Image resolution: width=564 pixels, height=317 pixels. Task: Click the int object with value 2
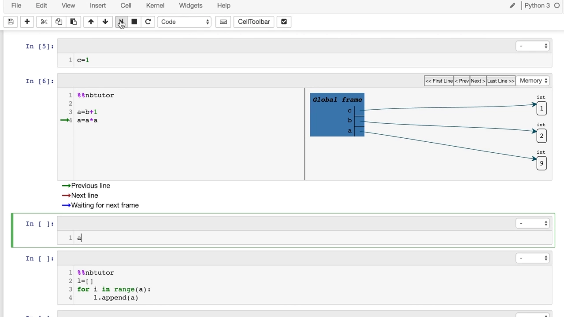(x=542, y=136)
